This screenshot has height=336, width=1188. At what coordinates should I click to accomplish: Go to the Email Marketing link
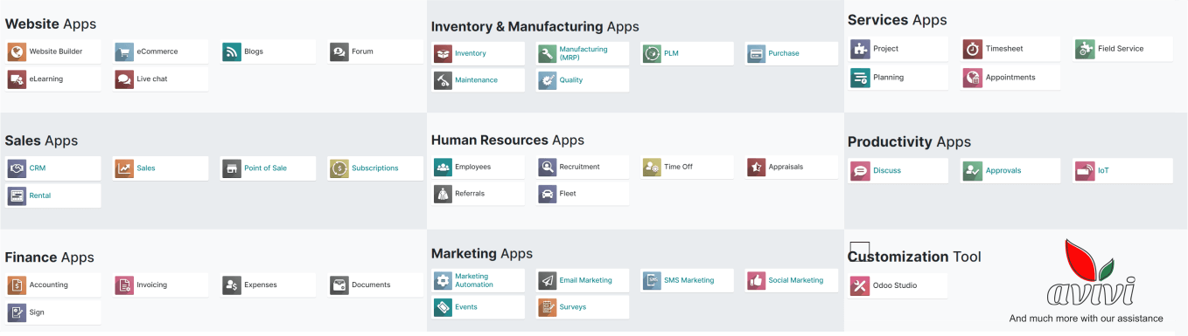(585, 280)
